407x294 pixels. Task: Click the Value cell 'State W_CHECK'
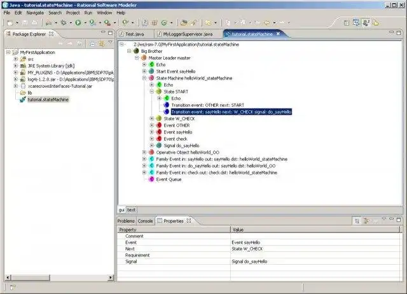pyautogui.click(x=315, y=249)
